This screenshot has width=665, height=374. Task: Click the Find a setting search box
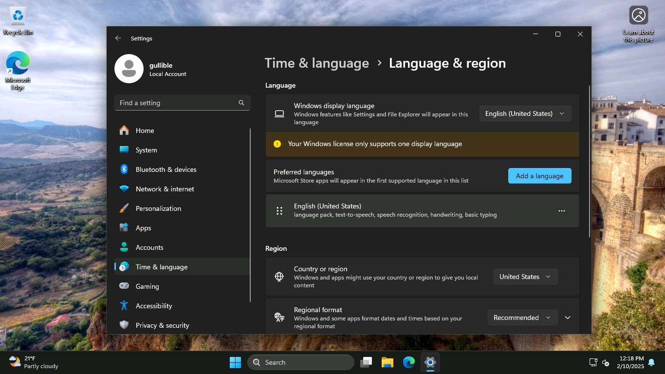(x=176, y=103)
